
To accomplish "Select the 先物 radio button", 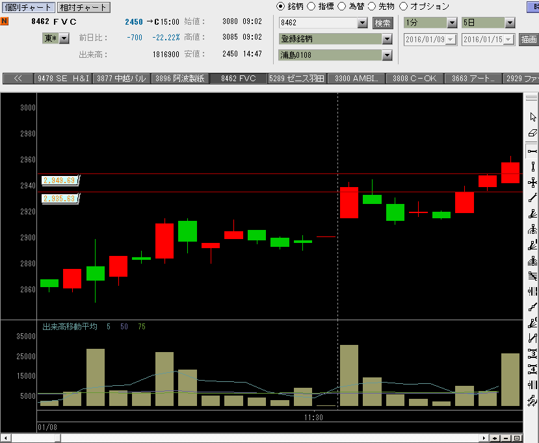I will (x=372, y=6).
